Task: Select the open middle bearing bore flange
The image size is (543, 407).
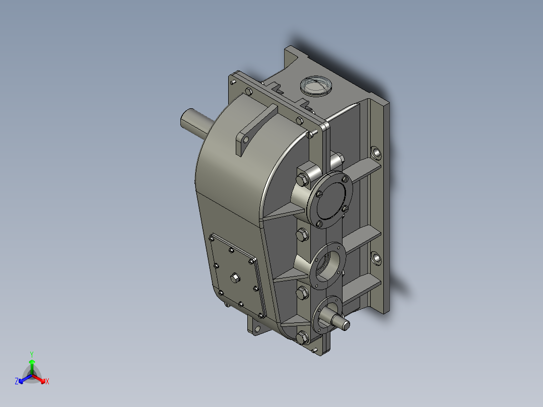Action: (327, 265)
